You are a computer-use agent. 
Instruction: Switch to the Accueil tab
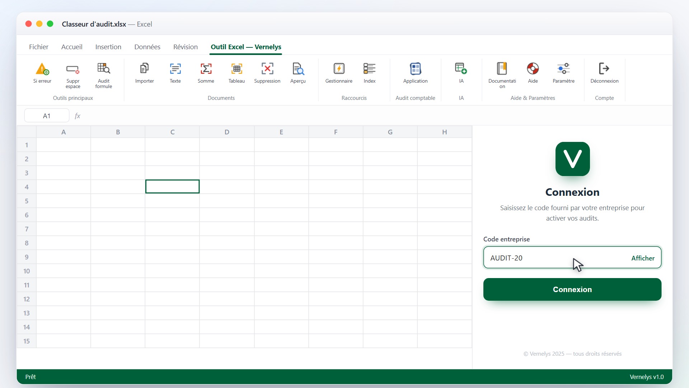pos(72,47)
